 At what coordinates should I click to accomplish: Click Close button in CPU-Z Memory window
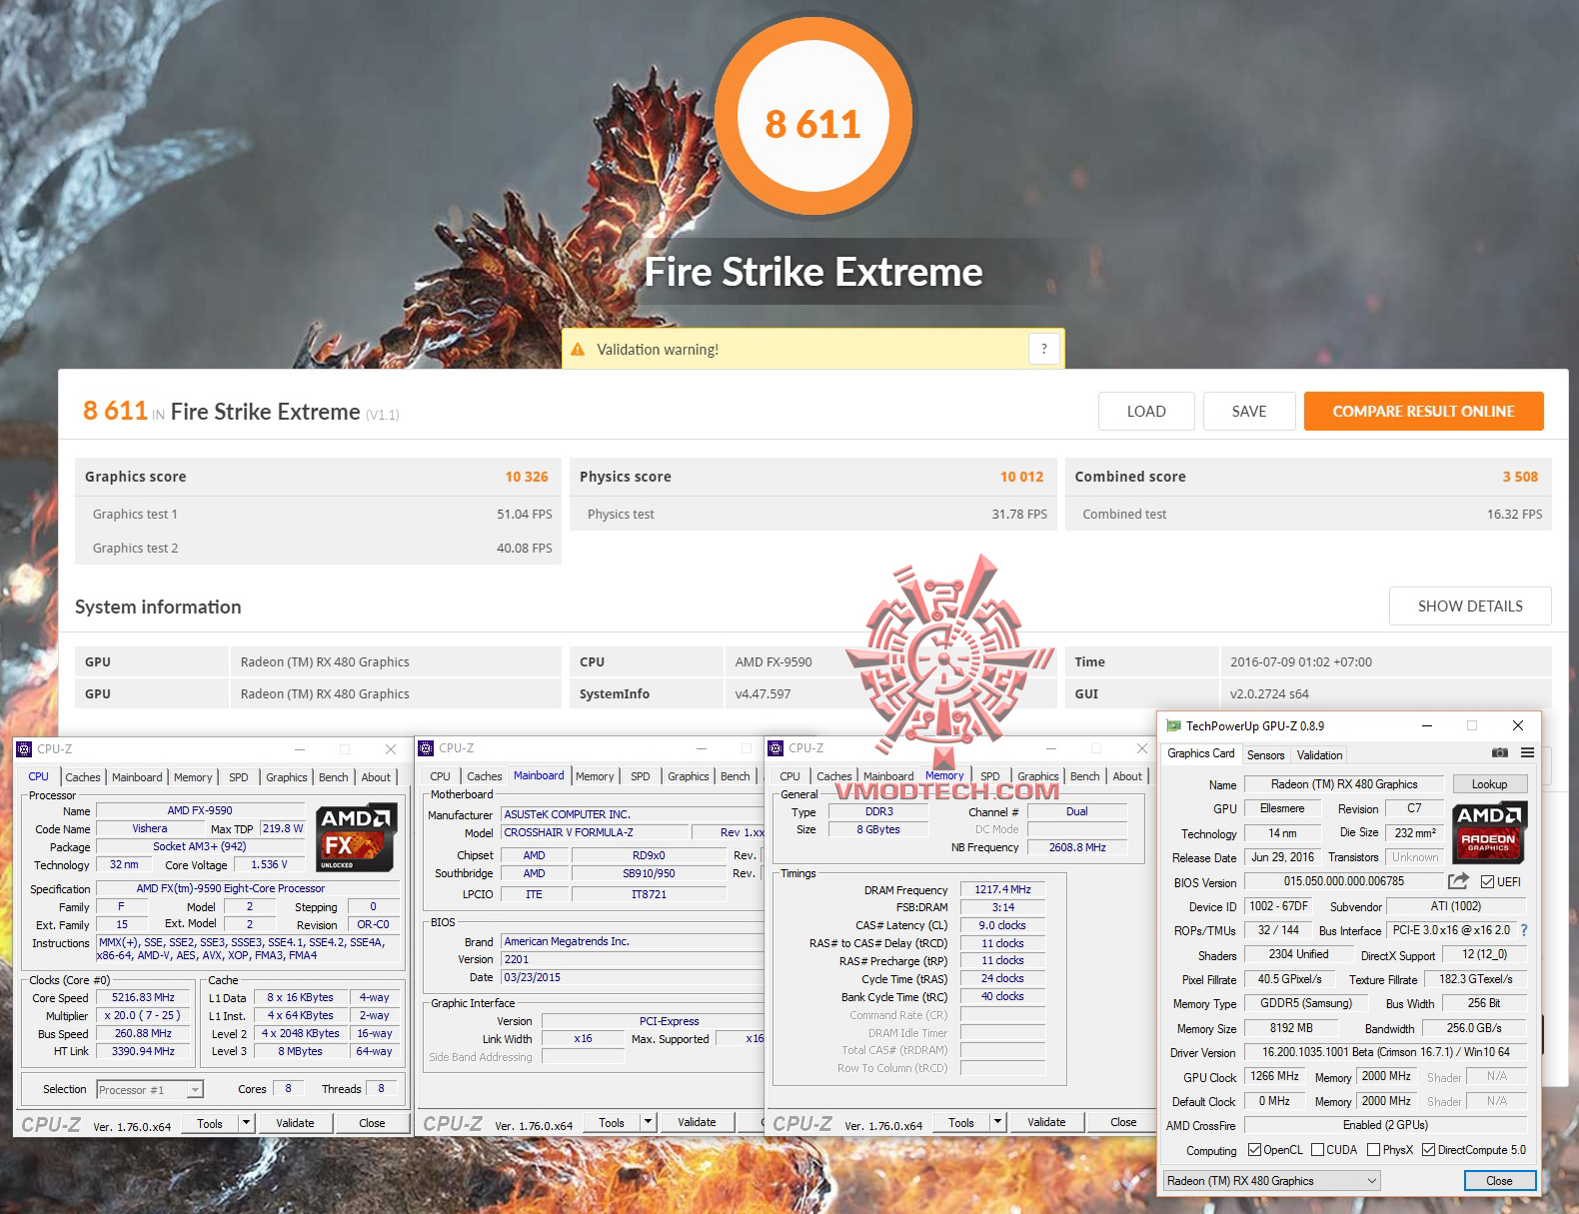click(1123, 1122)
